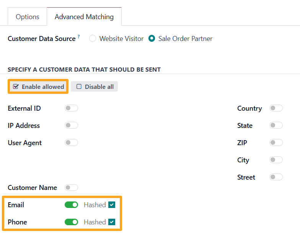Select Website Visitor as data source
This screenshot has width=300, height=239.
(93, 39)
